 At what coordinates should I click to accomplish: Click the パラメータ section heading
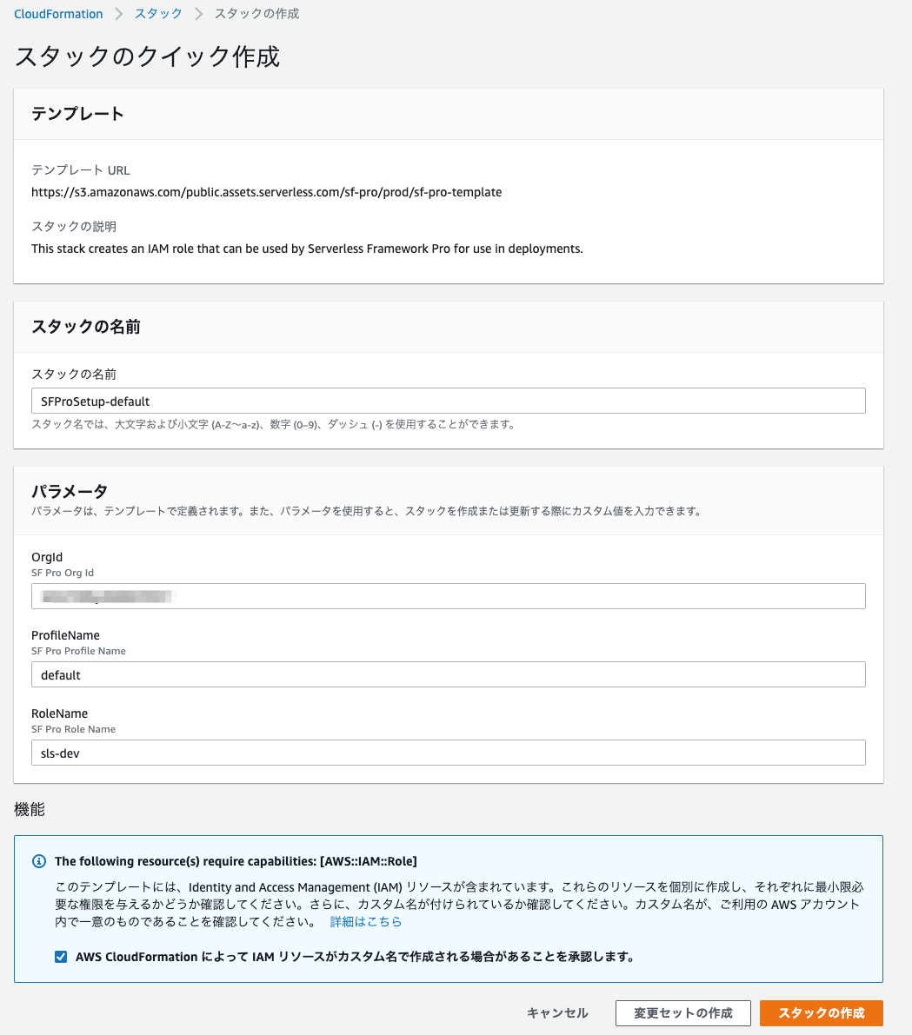tap(70, 491)
